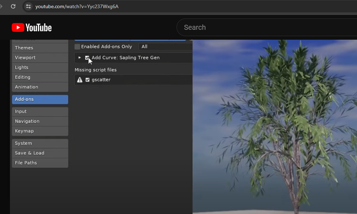Open site information icon in address bar
357x214 pixels.
click(x=28, y=6)
